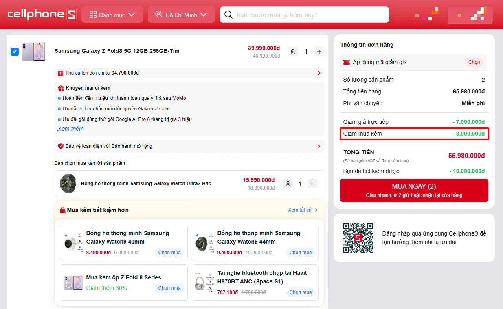The height and width of the screenshot is (309, 503).
Task: Expand the Thu cũ lên đời offer row
Action: (x=189, y=73)
